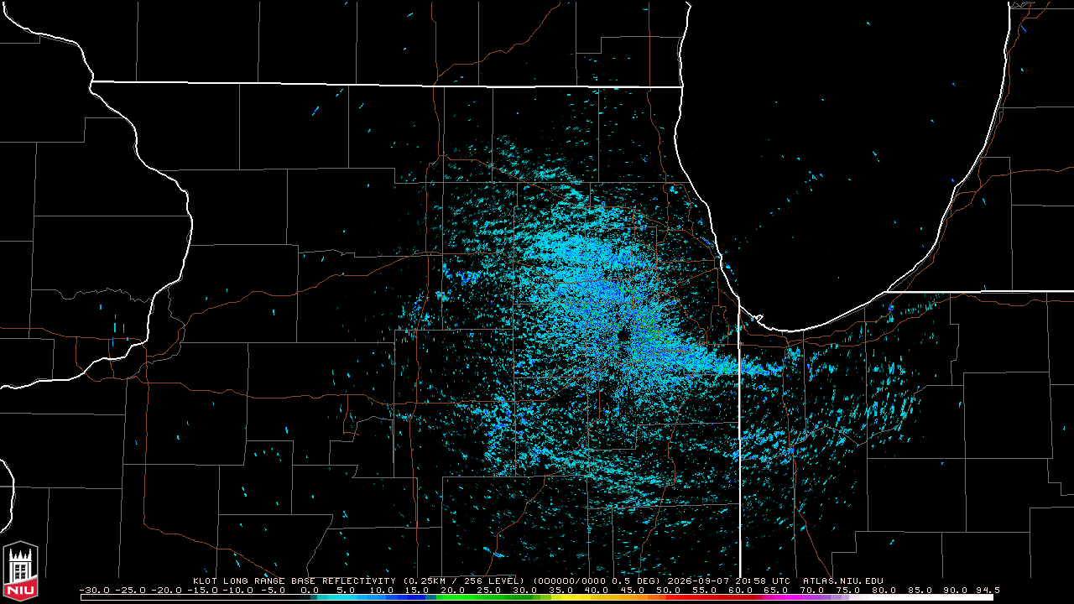Image resolution: width=1074 pixels, height=604 pixels.
Task: Click the KLOT Long Range Base Reflectivity title
Action: tap(294, 581)
